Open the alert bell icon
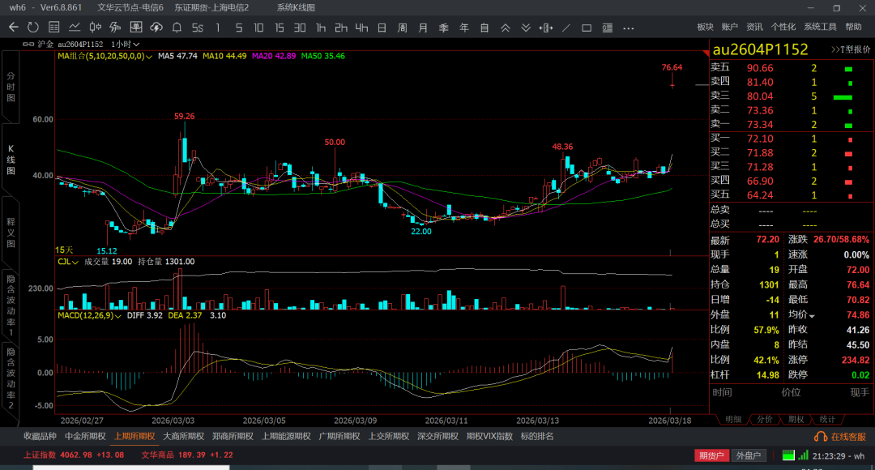 pos(177,28)
